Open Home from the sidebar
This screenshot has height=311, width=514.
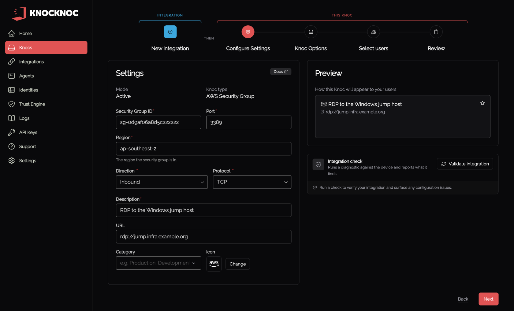coord(46,33)
